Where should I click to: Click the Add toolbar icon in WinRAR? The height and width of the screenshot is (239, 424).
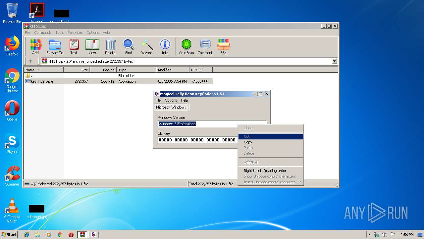[x=35, y=46]
